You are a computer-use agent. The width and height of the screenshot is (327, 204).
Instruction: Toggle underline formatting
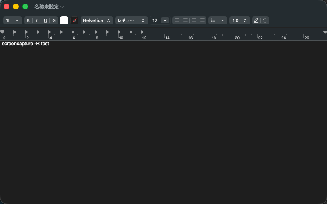pos(45,20)
